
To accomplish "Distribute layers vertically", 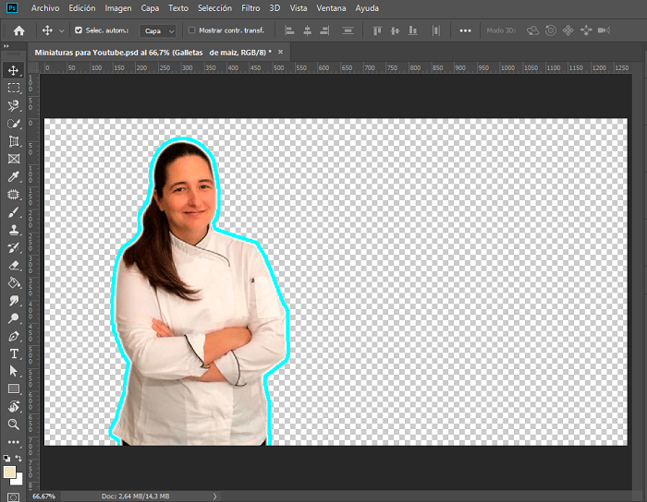I will (x=348, y=30).
